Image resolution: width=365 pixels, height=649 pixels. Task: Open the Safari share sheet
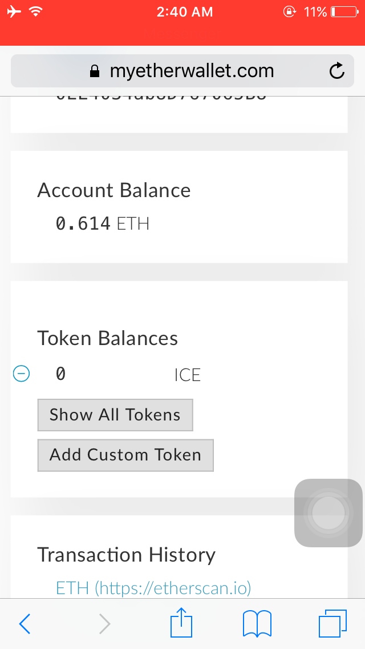point(182,623)
